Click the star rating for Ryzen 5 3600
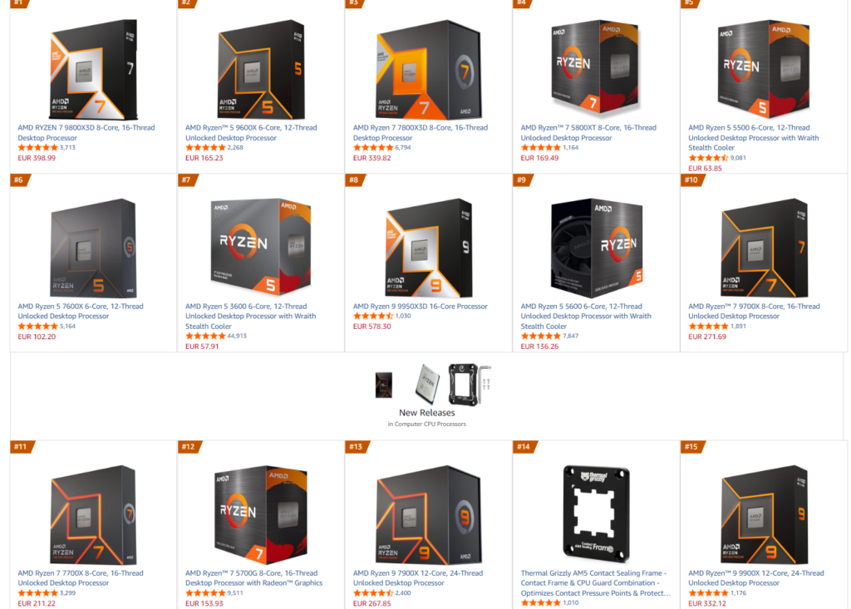Viewport: 851px width, 609px height. 205,336
